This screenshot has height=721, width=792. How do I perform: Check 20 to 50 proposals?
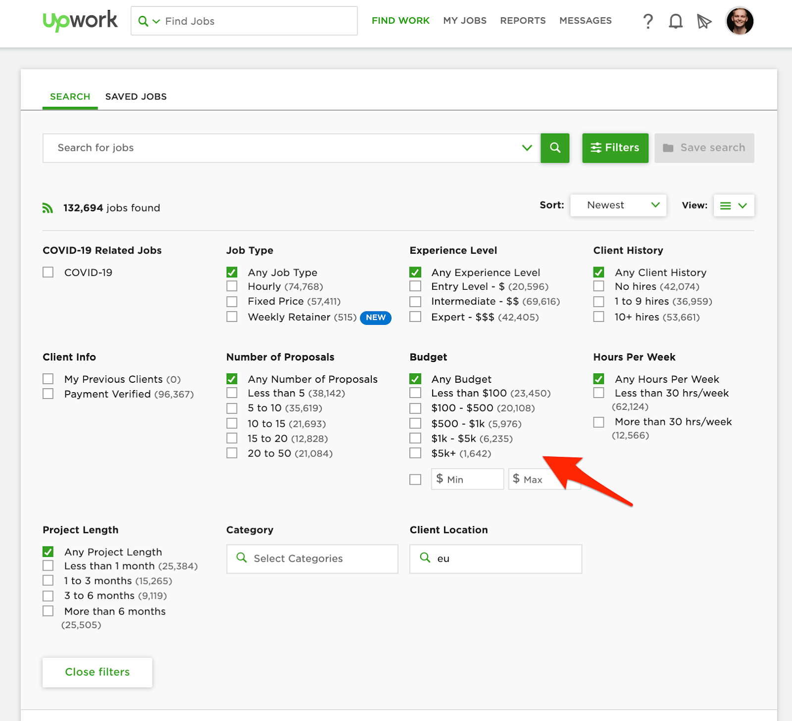(x=232, y=453)
